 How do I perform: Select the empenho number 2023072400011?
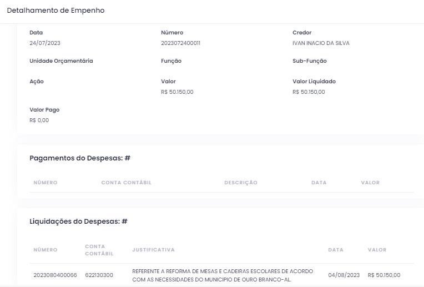(x=180, y=43)
